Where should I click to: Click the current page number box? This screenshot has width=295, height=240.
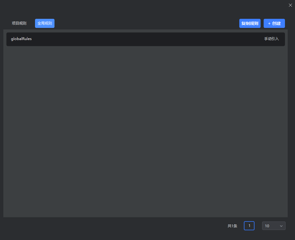[249, 226]
